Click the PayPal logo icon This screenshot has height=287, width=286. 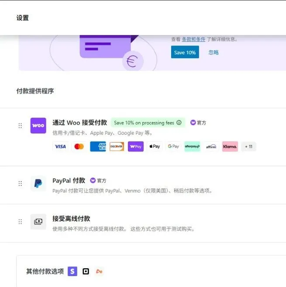(38, 183)
